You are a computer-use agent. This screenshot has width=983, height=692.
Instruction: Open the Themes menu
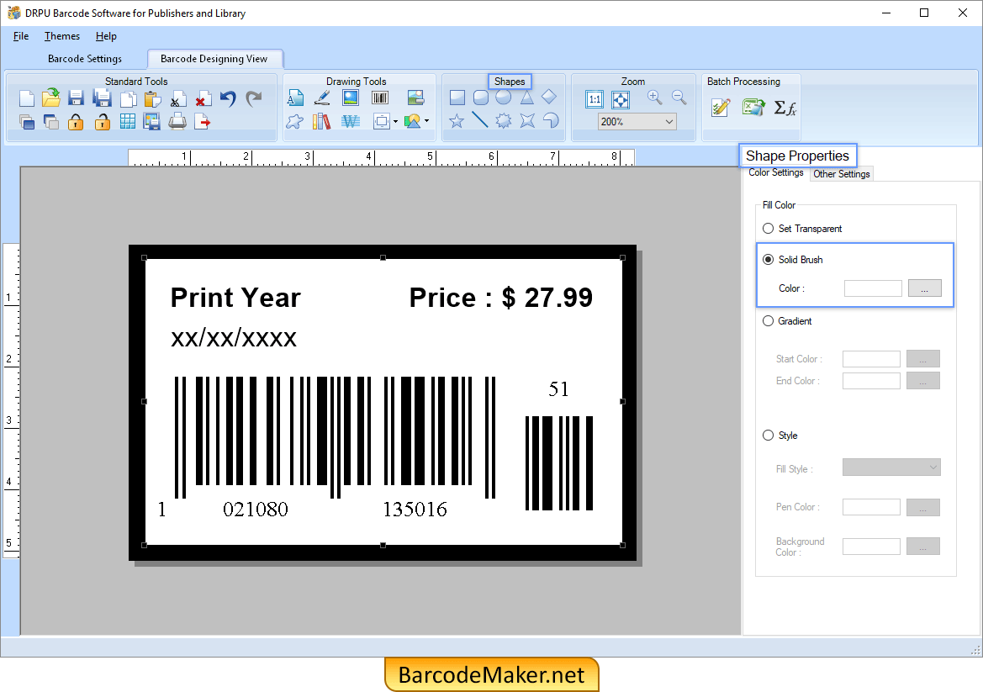pyautogui.click(x=62, y=36)
